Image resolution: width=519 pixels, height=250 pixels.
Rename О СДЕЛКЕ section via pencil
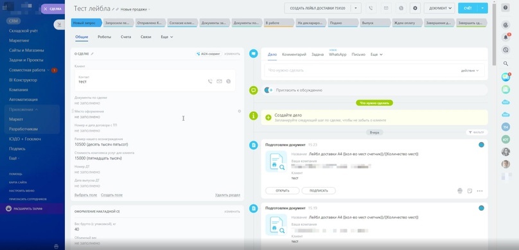92,53
